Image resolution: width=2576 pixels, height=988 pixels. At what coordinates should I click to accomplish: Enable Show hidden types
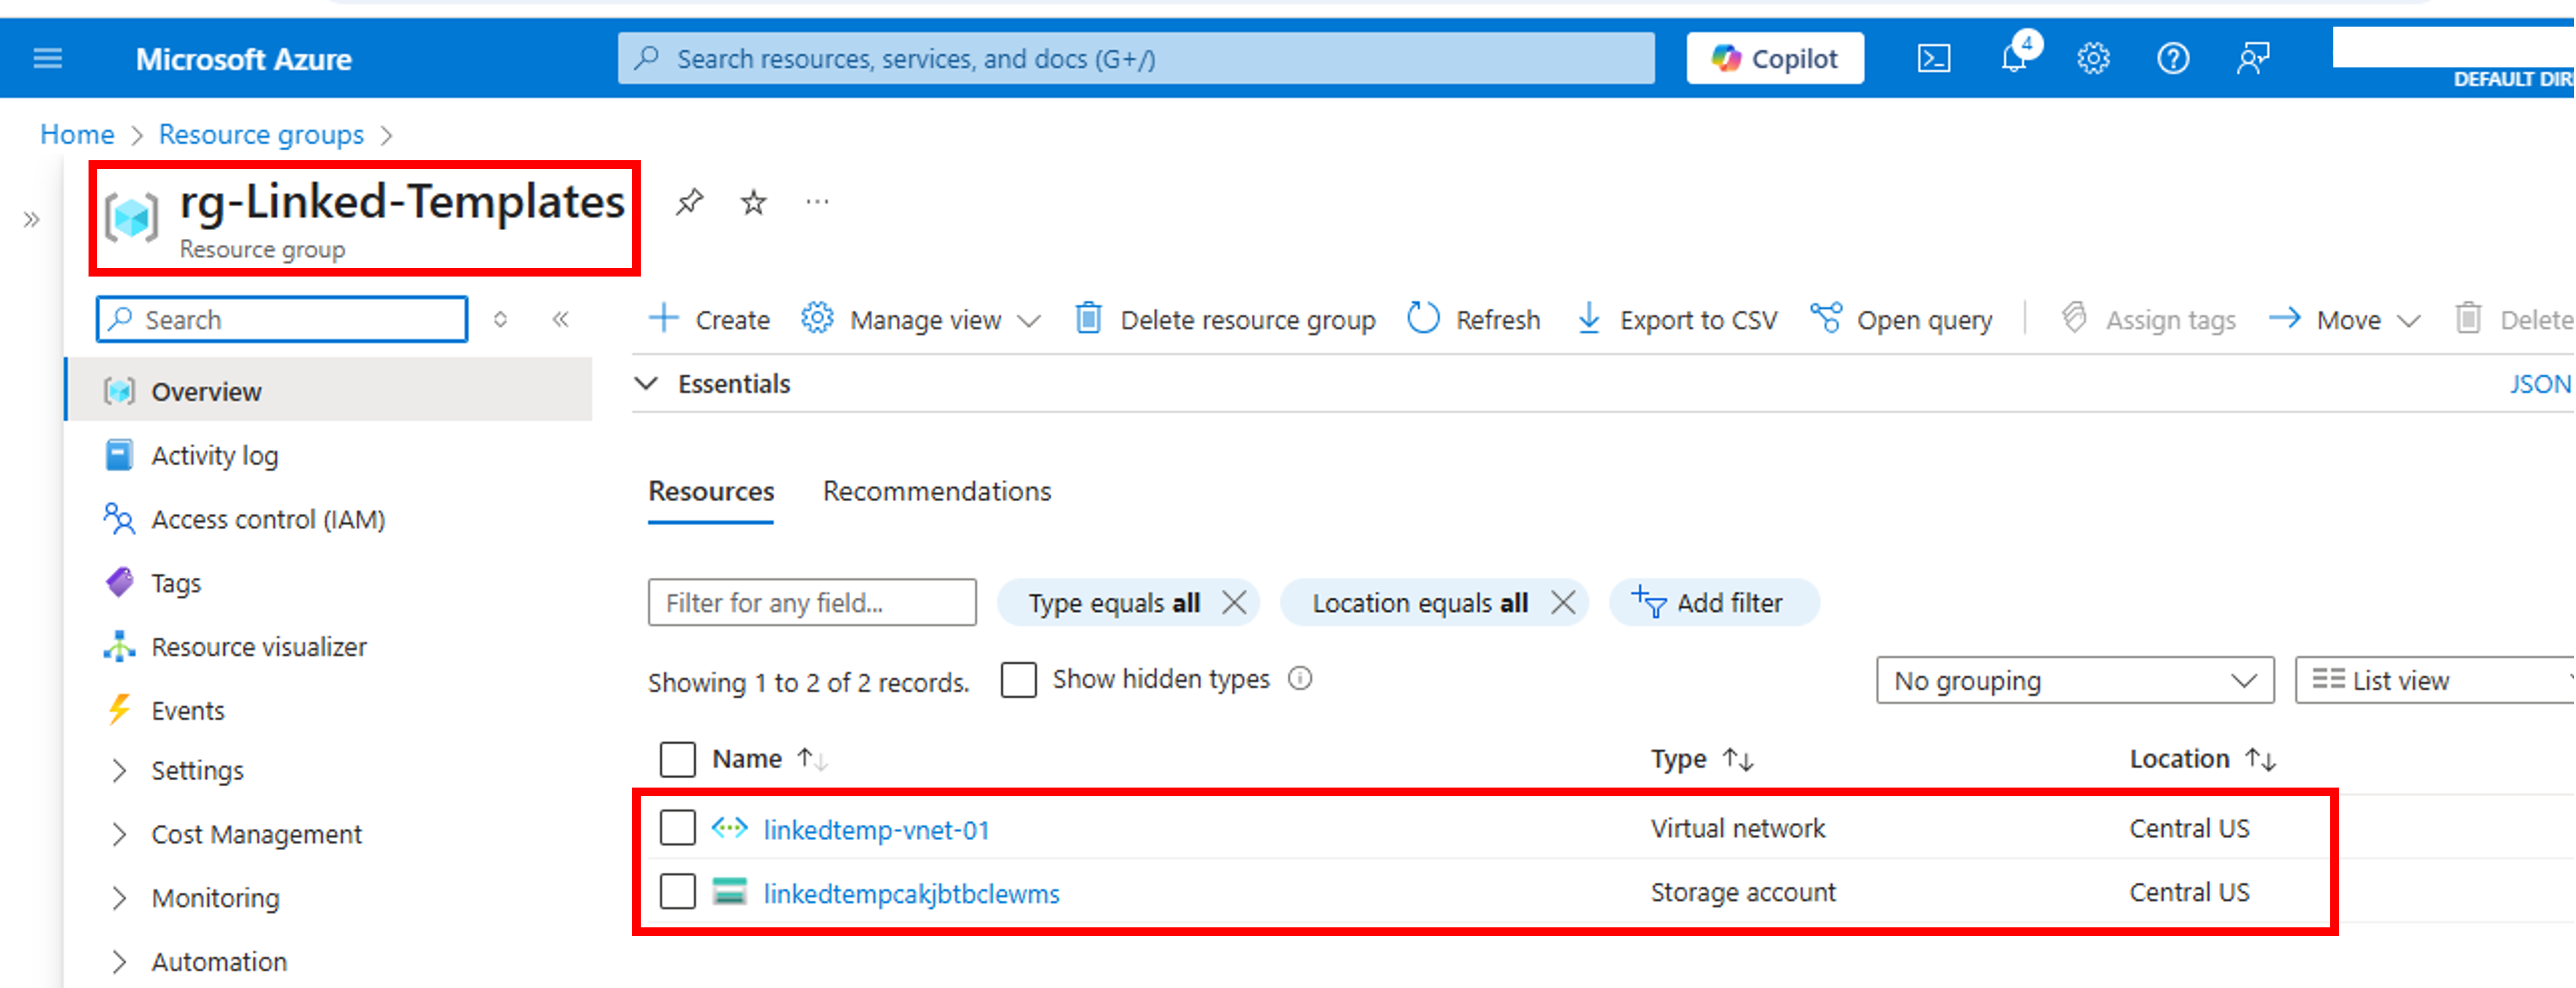tap(1018, 679)
